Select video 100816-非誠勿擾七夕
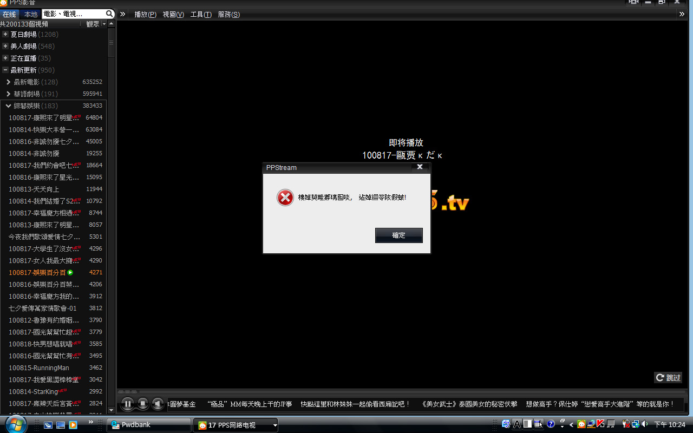The image size is (693, 433). (x=54, y=141)
